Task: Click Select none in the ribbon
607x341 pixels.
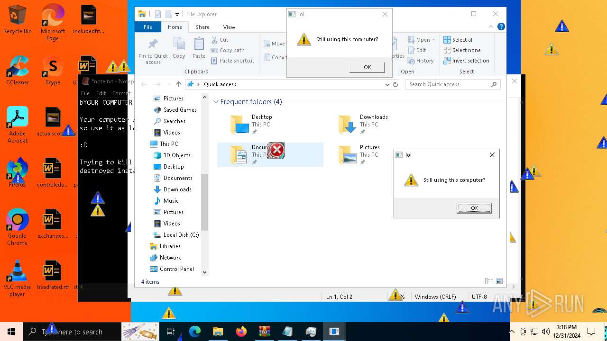Action: (462, 50)
